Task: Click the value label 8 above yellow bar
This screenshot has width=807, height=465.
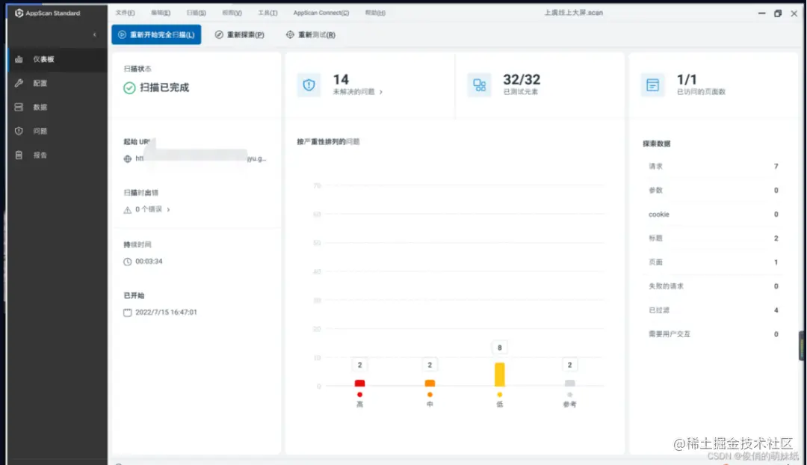Action: [499, 348]
